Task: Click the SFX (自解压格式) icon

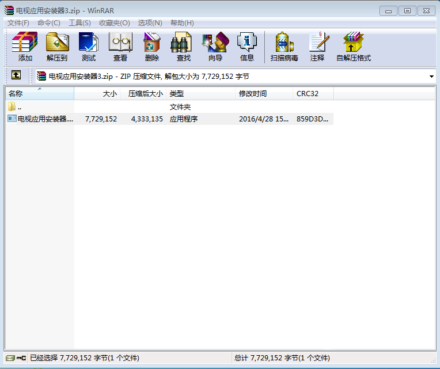Action: pos(353,42)
